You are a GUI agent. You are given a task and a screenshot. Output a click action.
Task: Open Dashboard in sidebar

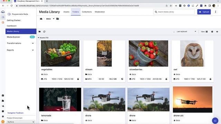[x=11, y=26]
